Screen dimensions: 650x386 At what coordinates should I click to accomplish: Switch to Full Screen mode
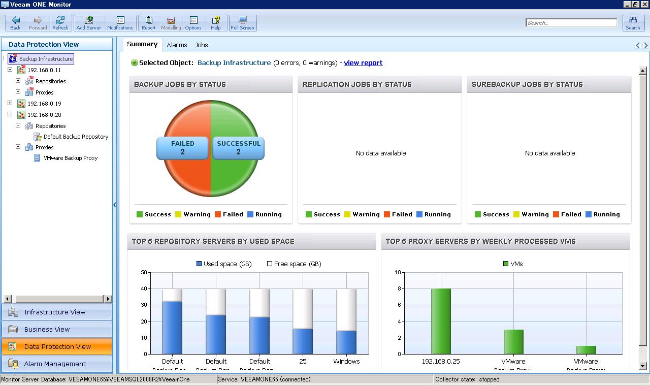click(243, 23)
